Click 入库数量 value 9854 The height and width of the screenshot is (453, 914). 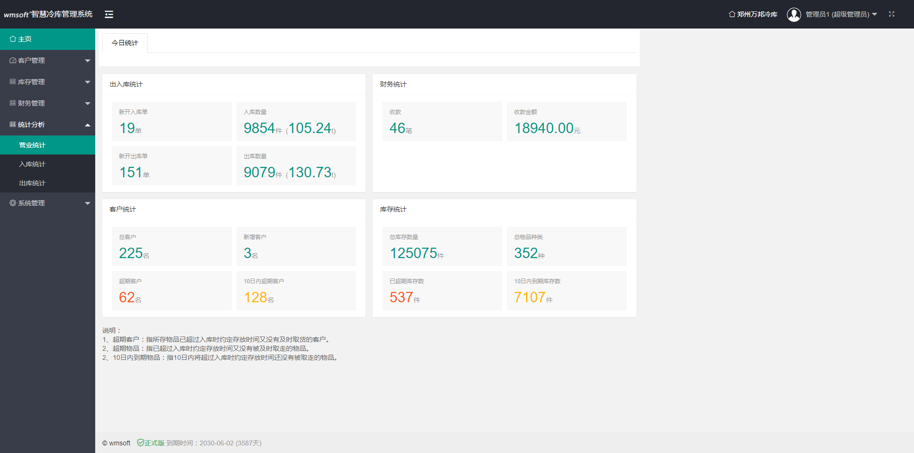pos(259,128)
